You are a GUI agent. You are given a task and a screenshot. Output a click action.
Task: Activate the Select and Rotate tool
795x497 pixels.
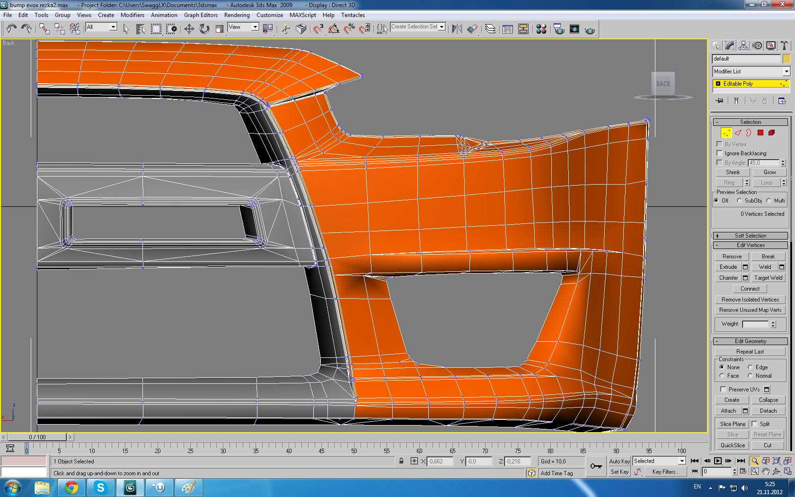[204, 29]
